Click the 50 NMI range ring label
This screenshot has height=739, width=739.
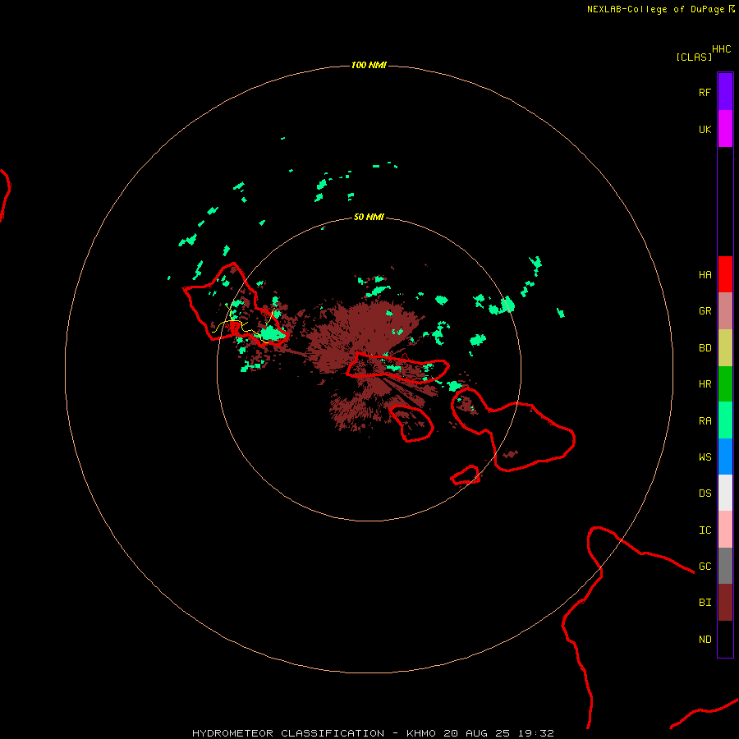[x=369, y=218]
